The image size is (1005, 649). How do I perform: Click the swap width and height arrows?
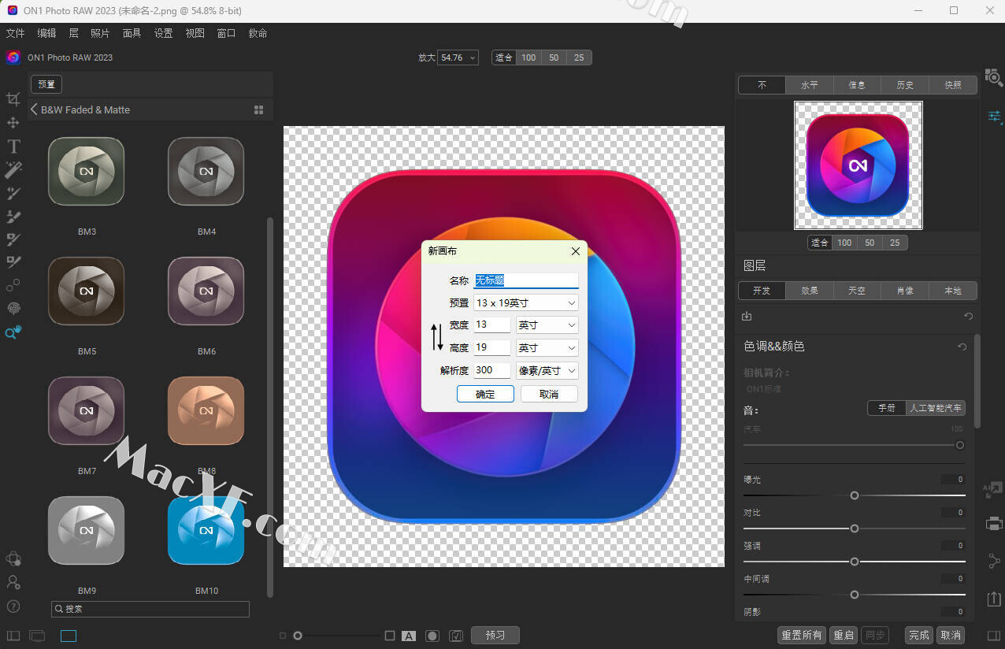437,336
